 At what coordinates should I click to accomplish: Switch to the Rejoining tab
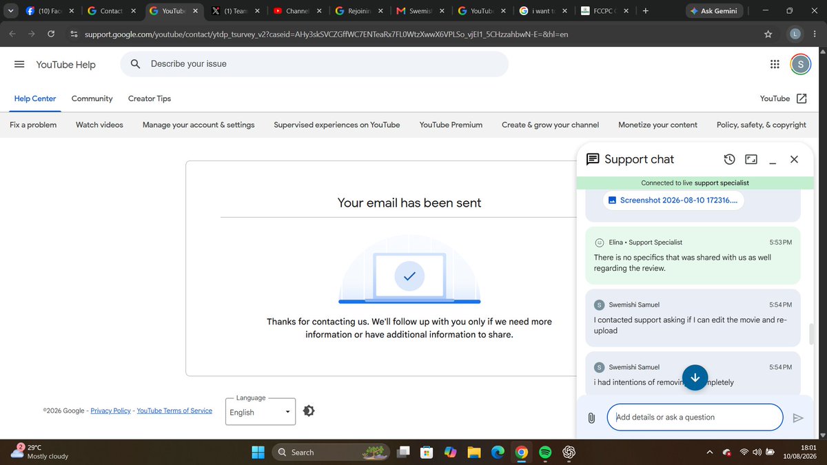click(358, 11)
